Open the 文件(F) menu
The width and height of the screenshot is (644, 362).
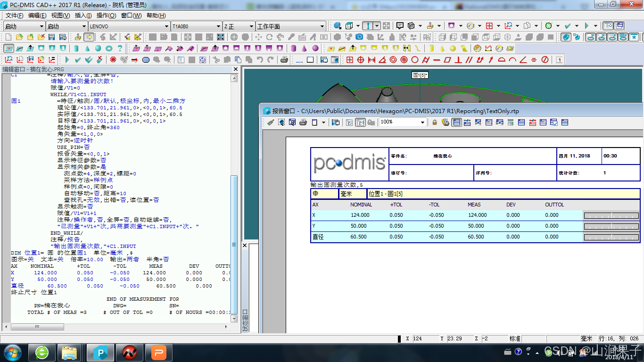15,16
